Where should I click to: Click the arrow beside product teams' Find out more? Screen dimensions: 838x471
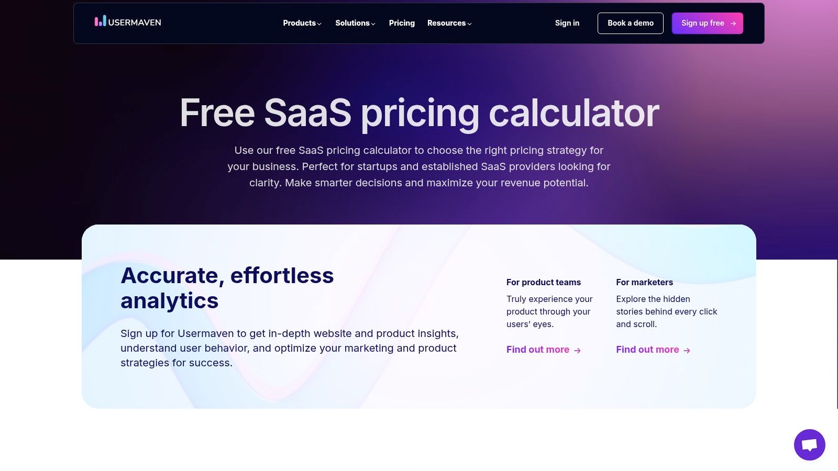[577, 350]
